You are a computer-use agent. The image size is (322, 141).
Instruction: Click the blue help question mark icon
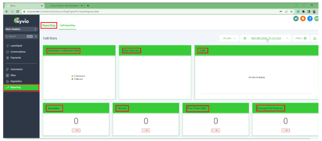(x=310, y=19)
